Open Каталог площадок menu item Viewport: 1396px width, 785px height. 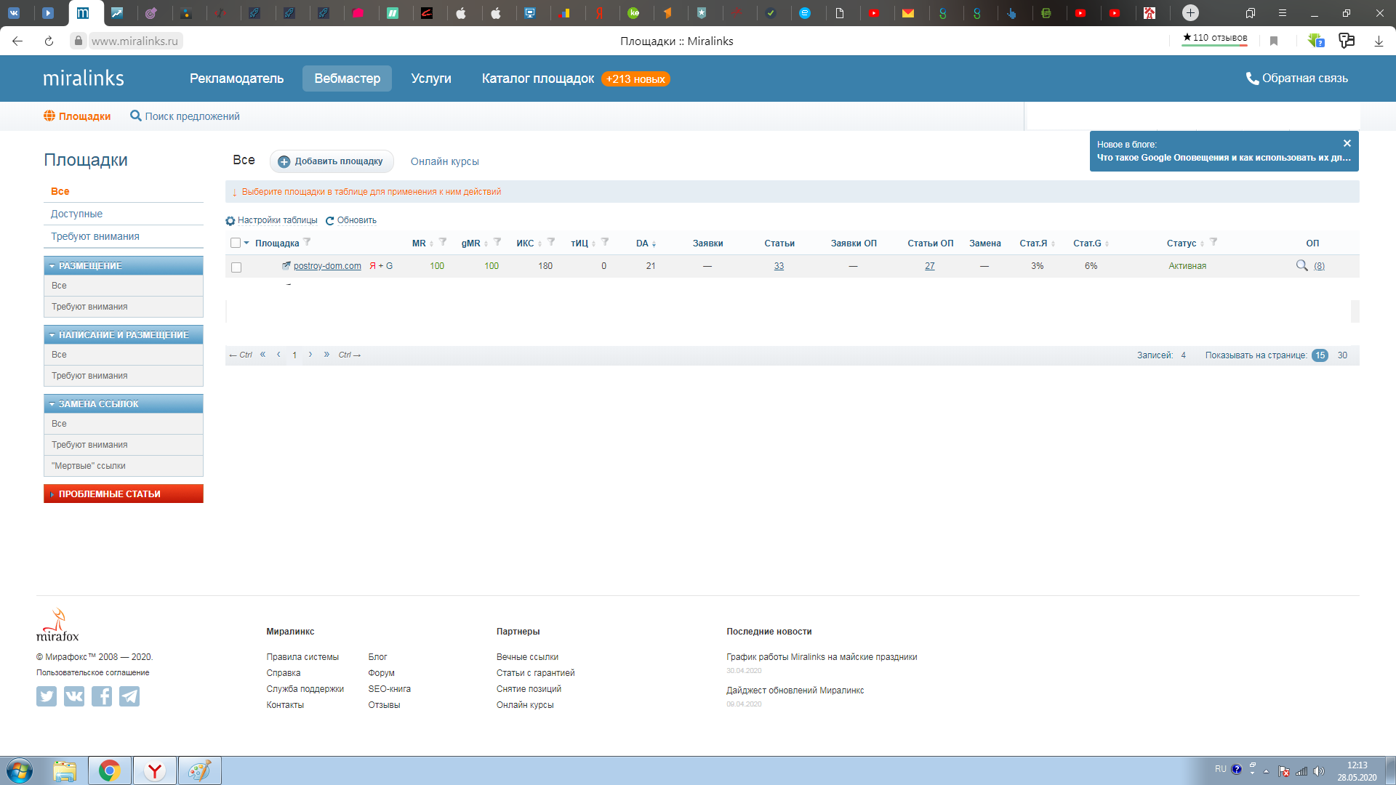click(x=537, y=78)
